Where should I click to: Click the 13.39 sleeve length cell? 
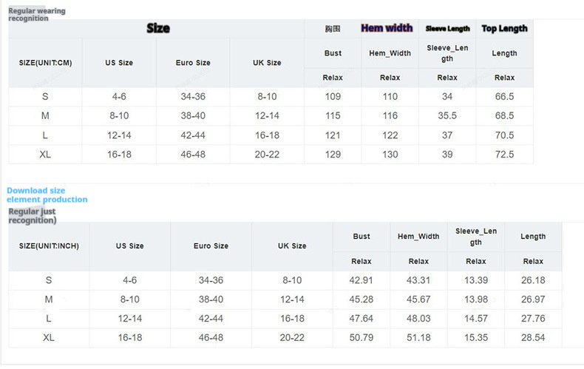coord(476,280)
